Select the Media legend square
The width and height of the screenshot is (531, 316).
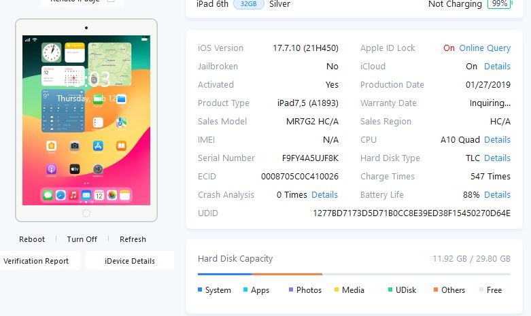click(337, 289)
